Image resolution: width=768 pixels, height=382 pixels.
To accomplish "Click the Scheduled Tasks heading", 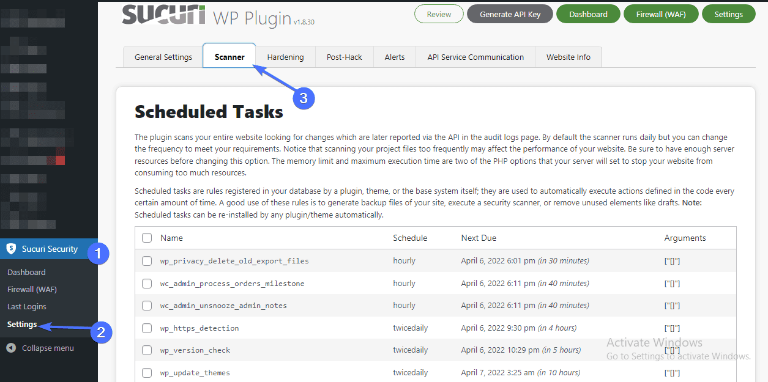I will pos(209,112).
